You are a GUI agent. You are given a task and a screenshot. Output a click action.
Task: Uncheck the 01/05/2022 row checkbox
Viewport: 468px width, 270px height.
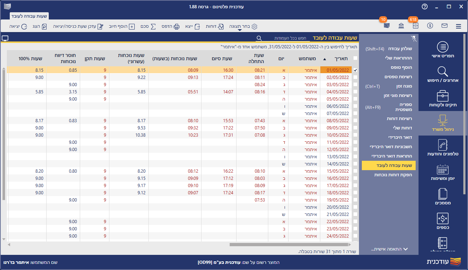point(355,70)
